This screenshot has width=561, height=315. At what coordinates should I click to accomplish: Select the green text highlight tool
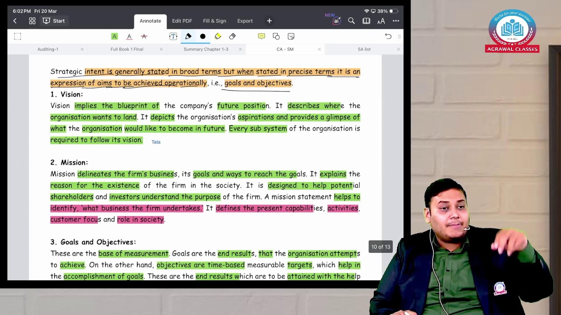(114, 36)
